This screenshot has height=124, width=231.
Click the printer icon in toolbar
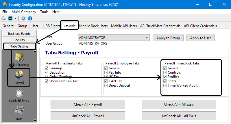point(4,18)
